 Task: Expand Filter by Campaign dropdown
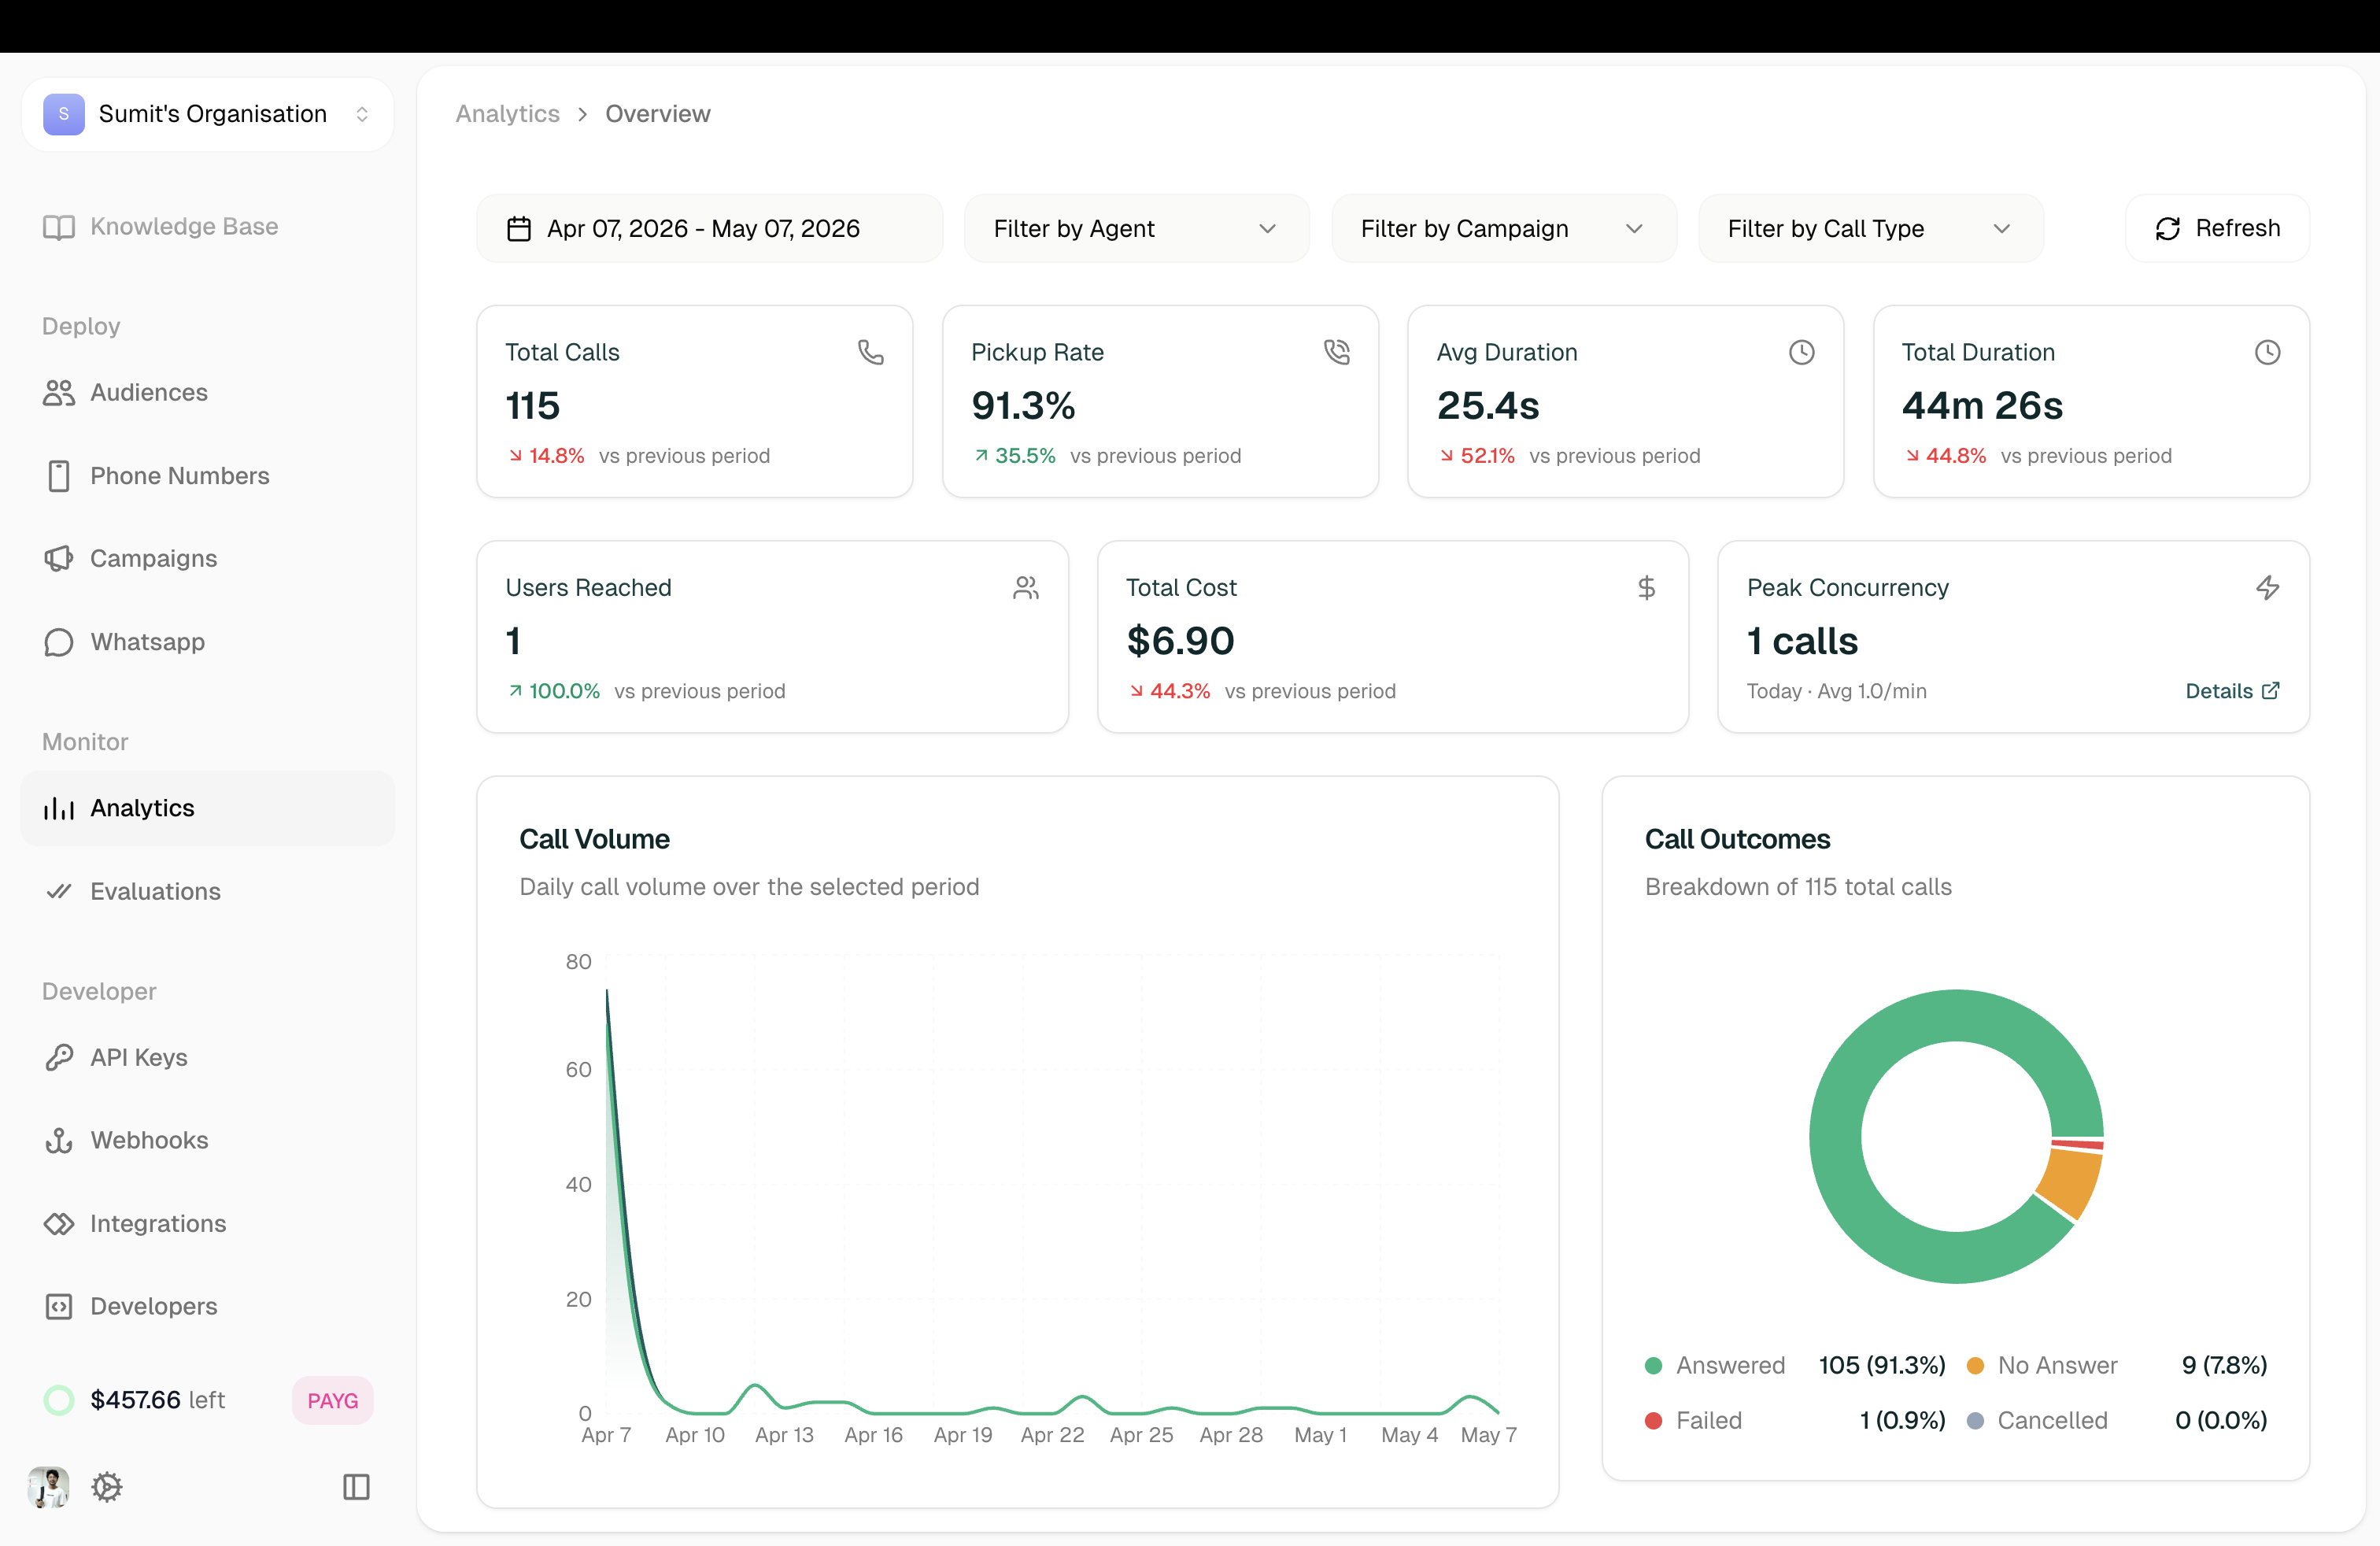point(1503,229)
